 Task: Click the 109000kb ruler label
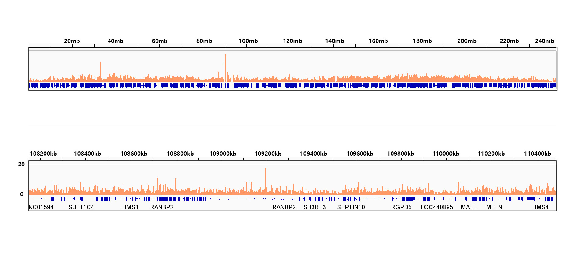click(x=223, y=154)
